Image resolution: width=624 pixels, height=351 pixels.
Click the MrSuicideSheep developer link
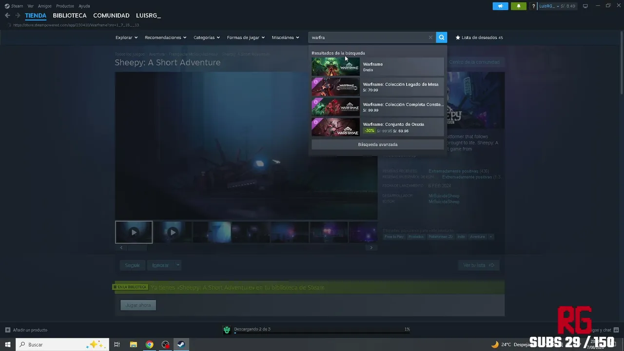[444, 196]
